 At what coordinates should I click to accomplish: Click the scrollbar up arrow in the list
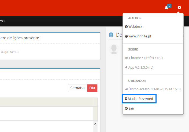tap(95, 124)
